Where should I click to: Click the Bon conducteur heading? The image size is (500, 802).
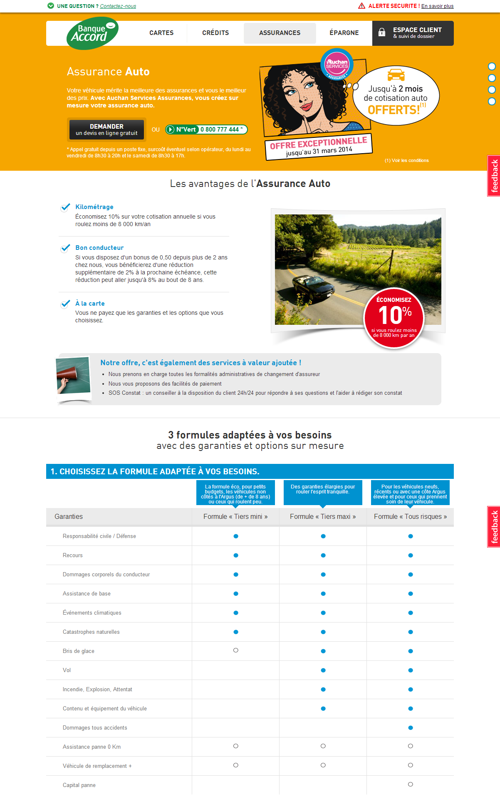tap(99, 248)
